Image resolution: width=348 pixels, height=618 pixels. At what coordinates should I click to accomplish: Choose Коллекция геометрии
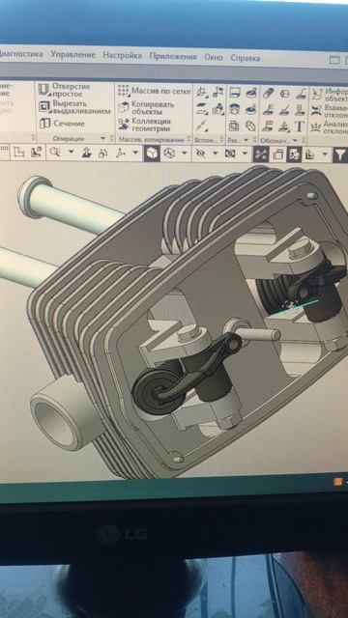coord(145,125)
